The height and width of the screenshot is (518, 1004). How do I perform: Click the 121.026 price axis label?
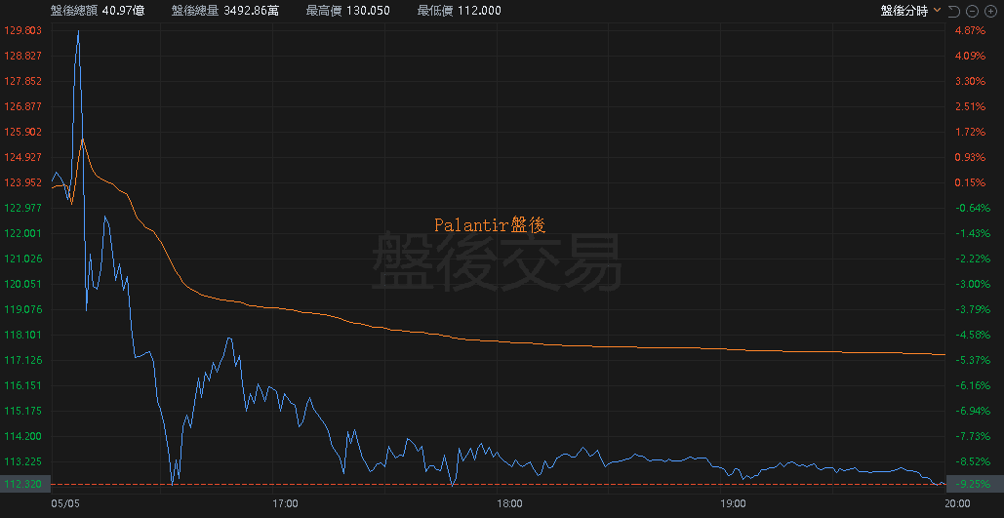pos(23,259)
